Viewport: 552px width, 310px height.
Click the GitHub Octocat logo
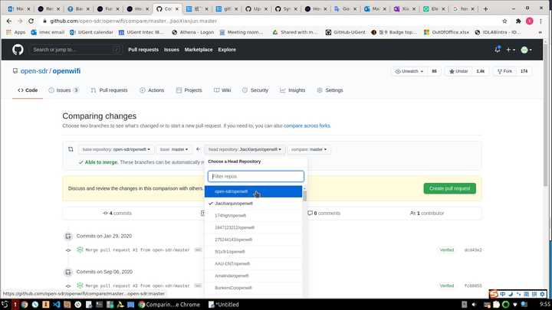click(x=18, y=50)
